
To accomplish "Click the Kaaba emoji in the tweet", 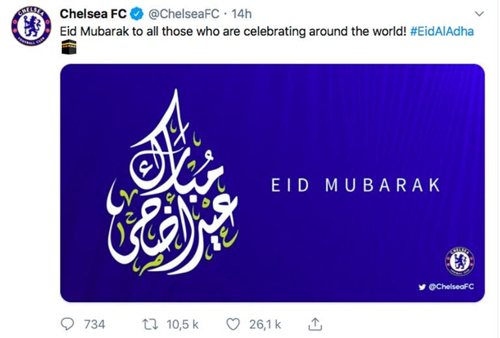I will tap(69, 48).
